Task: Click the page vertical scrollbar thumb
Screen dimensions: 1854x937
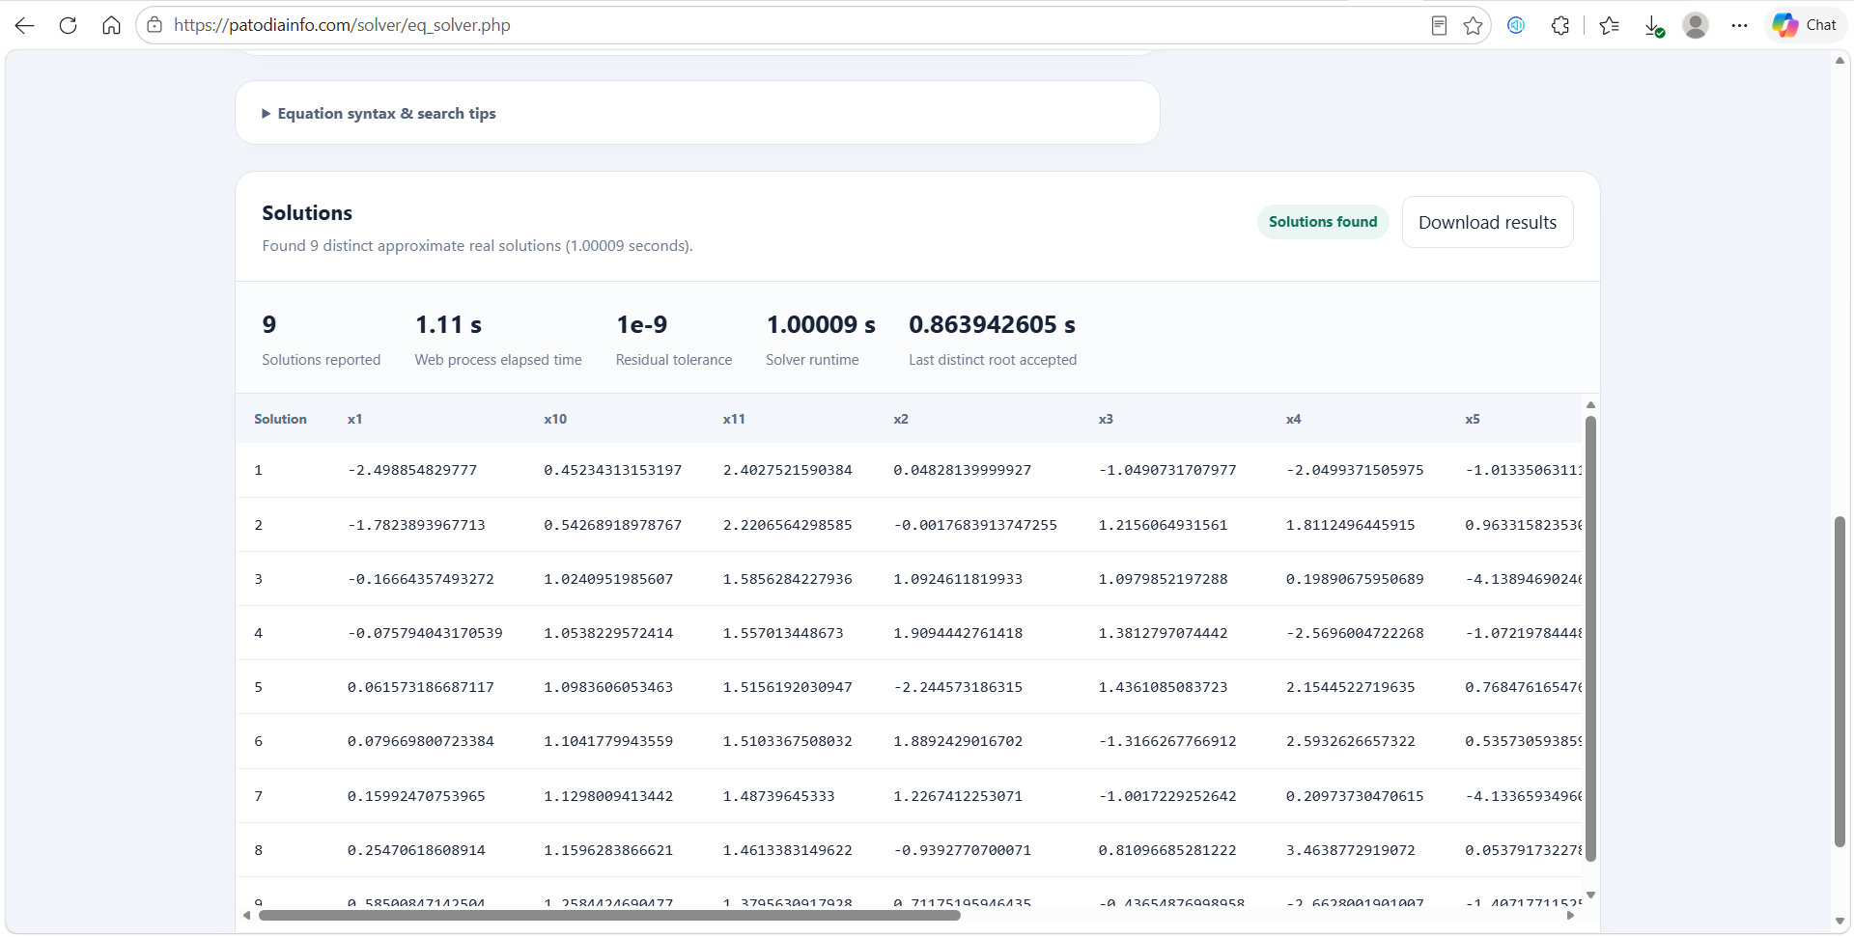Action: point(1840,681)
